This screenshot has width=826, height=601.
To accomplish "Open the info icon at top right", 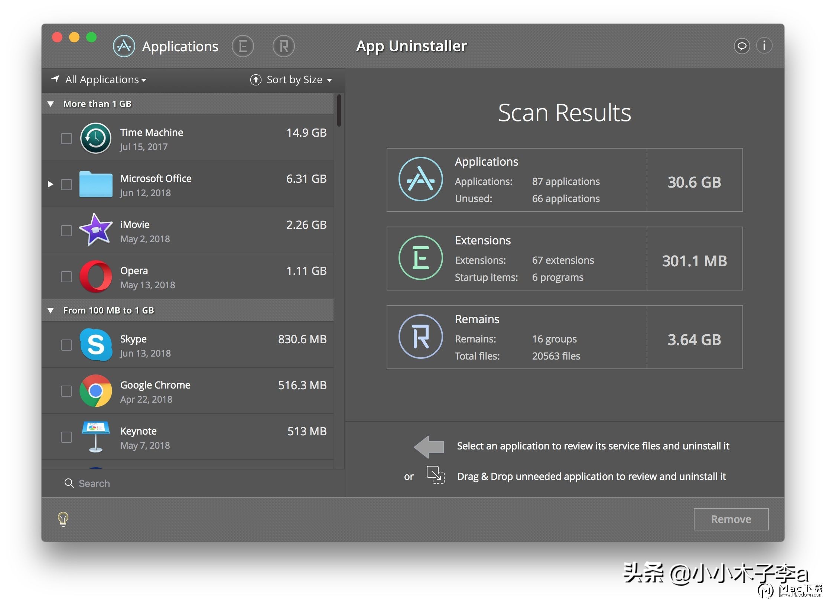I will (764, 46).
